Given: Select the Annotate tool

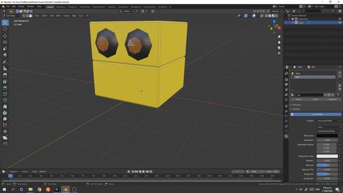Looking at the screenshot, I should tap(5, 62).
